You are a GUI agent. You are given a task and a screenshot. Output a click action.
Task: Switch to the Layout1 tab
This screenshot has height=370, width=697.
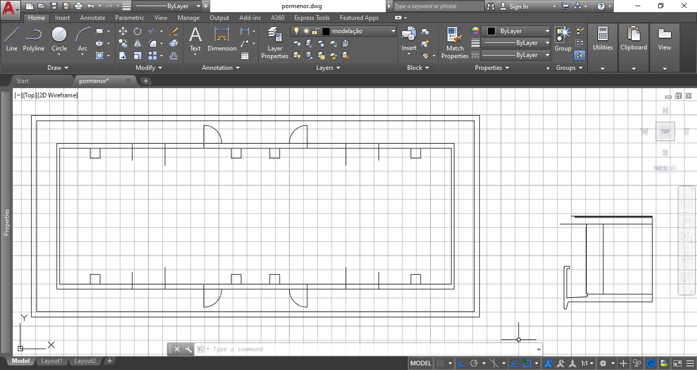(52, 361)
